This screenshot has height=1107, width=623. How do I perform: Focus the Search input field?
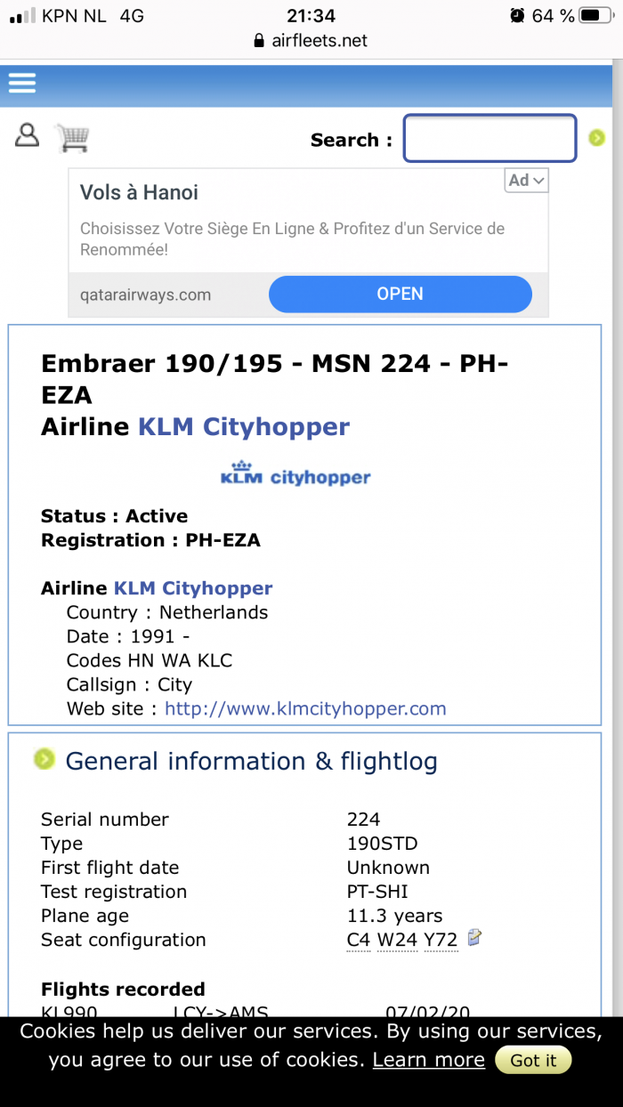click(x=490, y=139)
